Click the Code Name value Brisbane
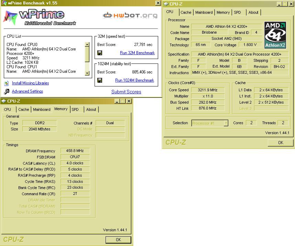The width and height of the screenshot is (295, 246). point(209,32)
